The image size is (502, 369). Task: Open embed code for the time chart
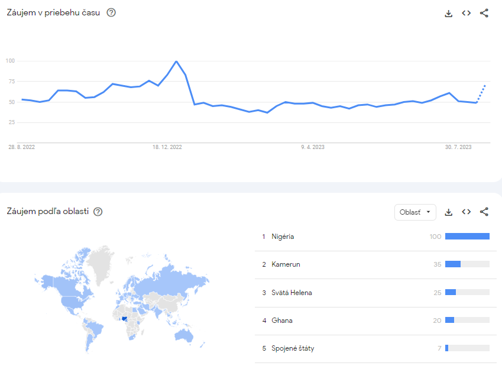click(466, 13)
